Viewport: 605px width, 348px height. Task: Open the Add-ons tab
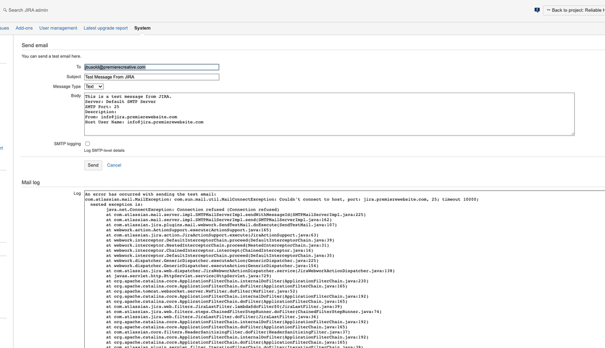pos(24,28)
